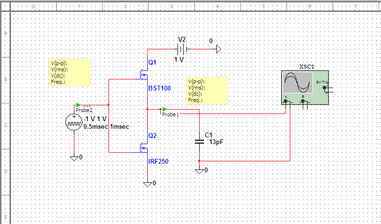Viewport: 381px width, 224px height.
Task: Select the Probe2 label
Action: [x=84, y=110]
